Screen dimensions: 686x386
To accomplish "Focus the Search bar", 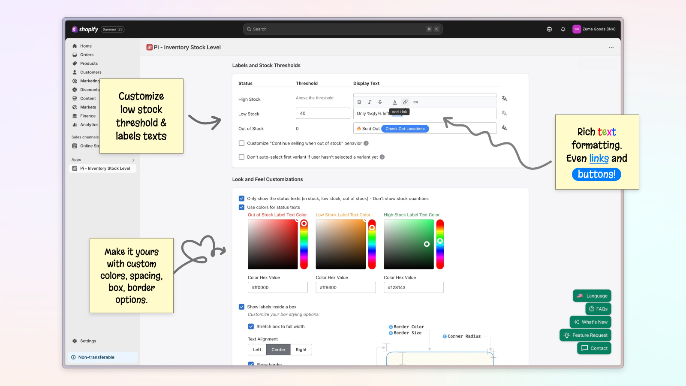I will [x=343, y=29].
